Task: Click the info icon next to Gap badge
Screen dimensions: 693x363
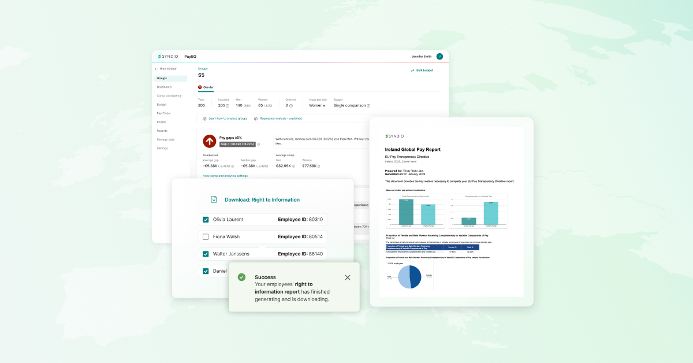Action: click(258, 145)
